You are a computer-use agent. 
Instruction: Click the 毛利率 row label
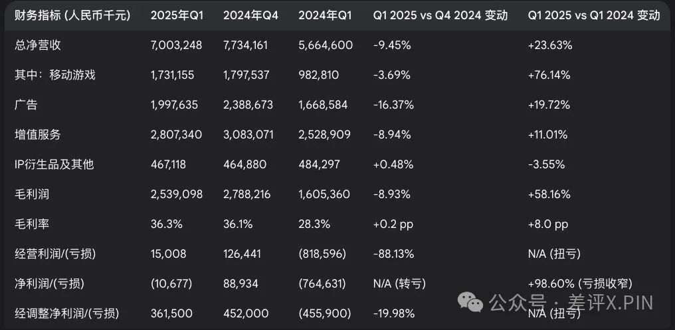31,224
